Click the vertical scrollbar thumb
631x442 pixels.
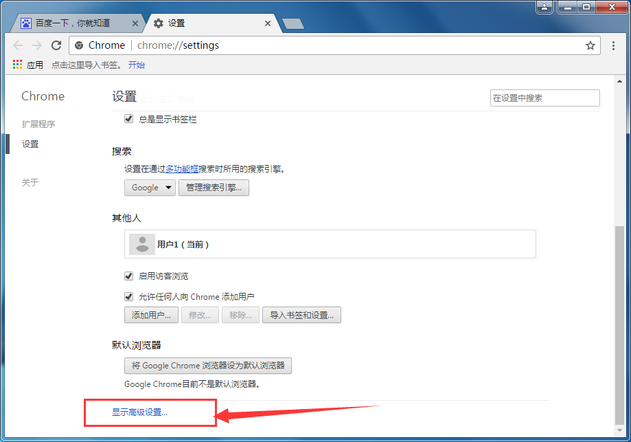coord(620,325)
